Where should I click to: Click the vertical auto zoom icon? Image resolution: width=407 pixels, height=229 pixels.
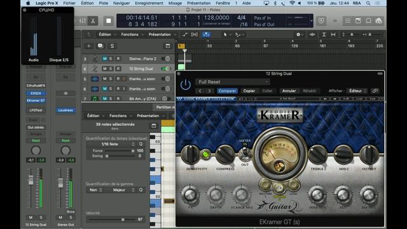(x=324, y=34)
